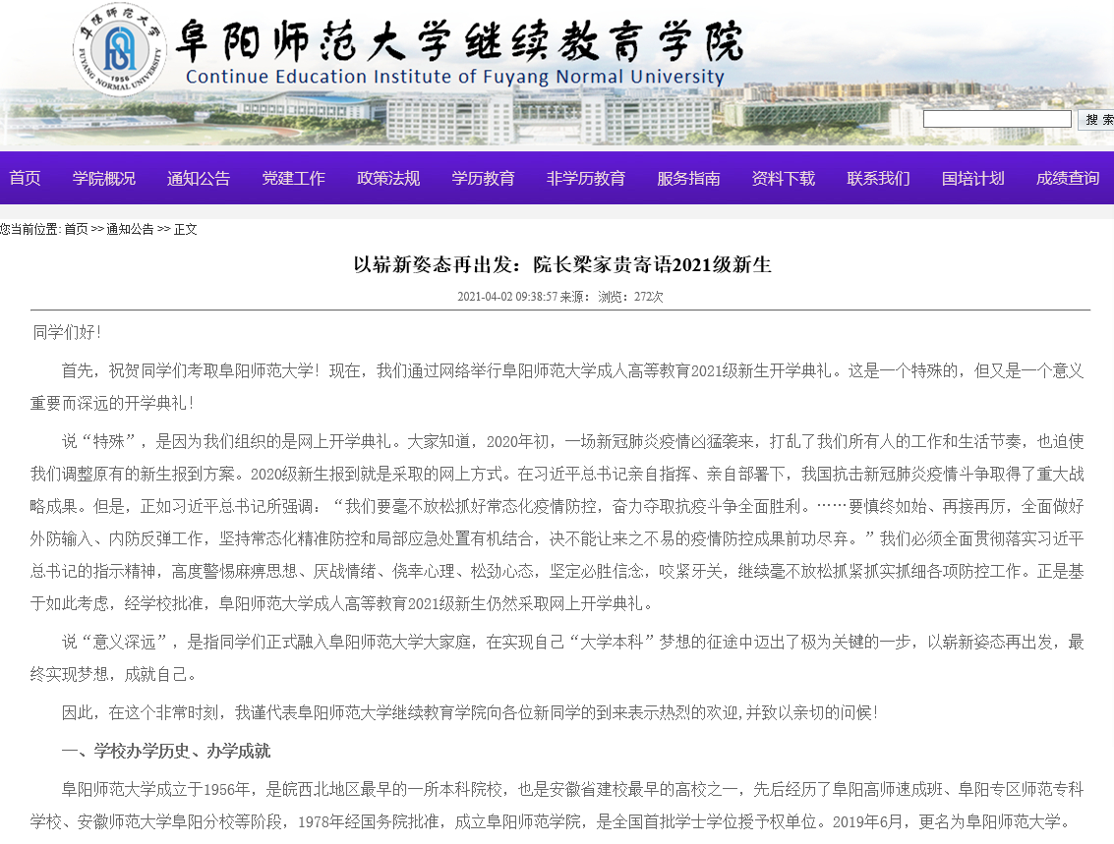Click the Fuyang Normal University logo emblem
This screenshot has height=844, width=1114.
[120, 48]
